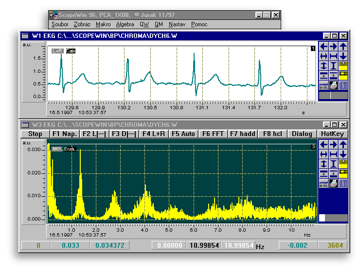This screenshot has width=359, height=273.
Task: Click yellow single-marker icon in W1 panel
Action: tap(343, 66)
